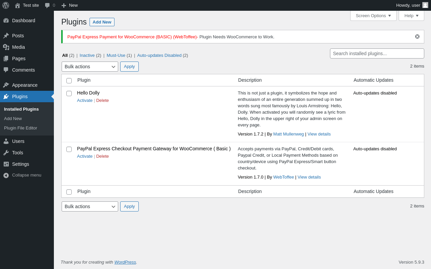The width and height of the screenshot is (431, 269).
Task: Click Version 5.9.3 footer text
Action: [x=411, y=262]
